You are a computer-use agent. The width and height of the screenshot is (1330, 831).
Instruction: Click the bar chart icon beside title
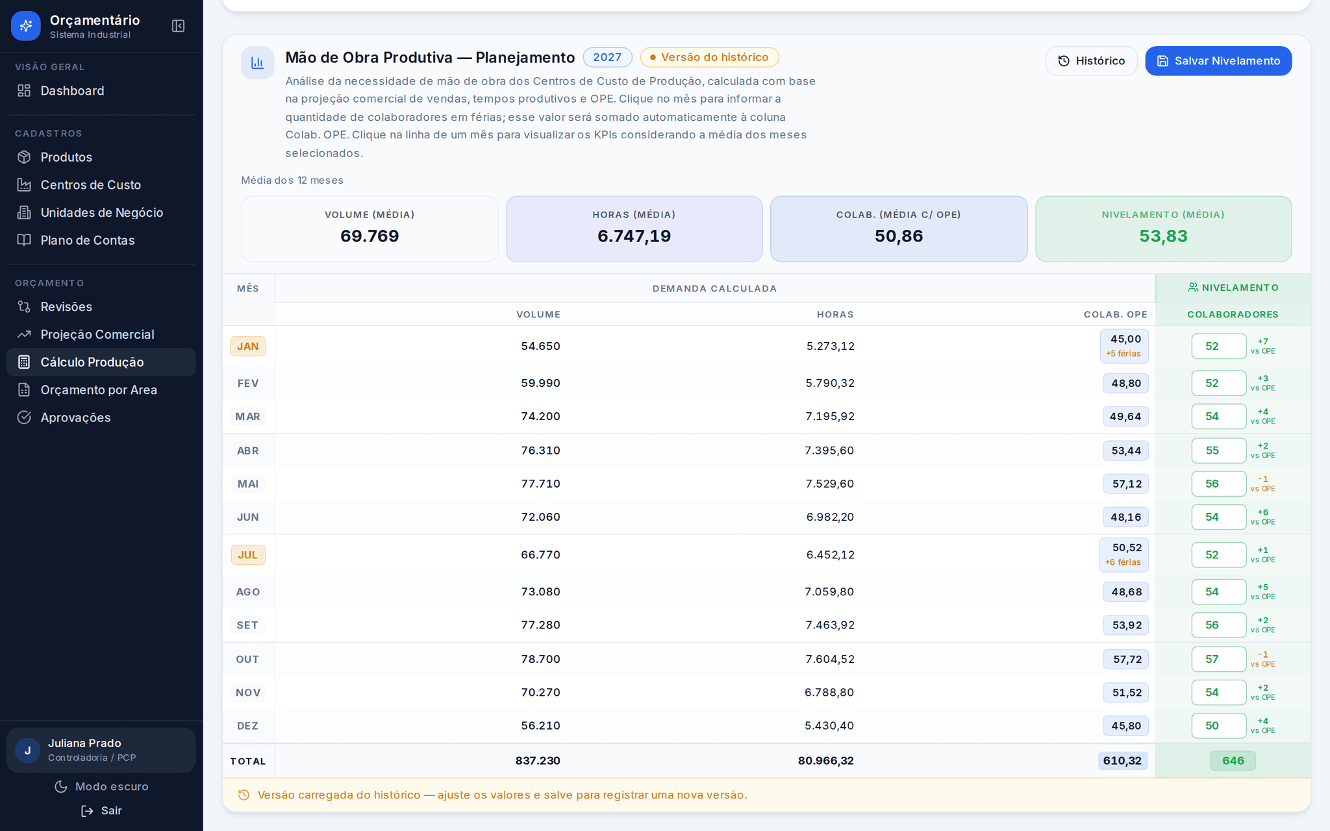coord(257,63)
